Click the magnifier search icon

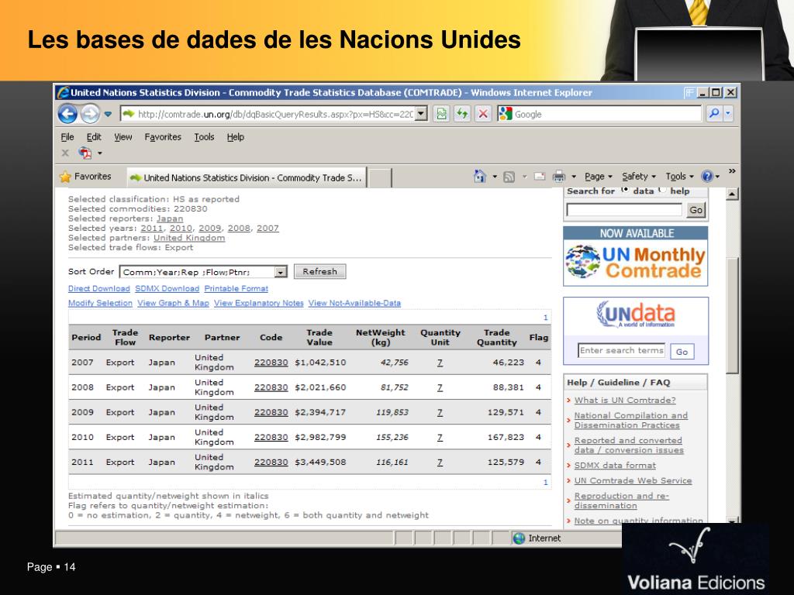point(714,114)
